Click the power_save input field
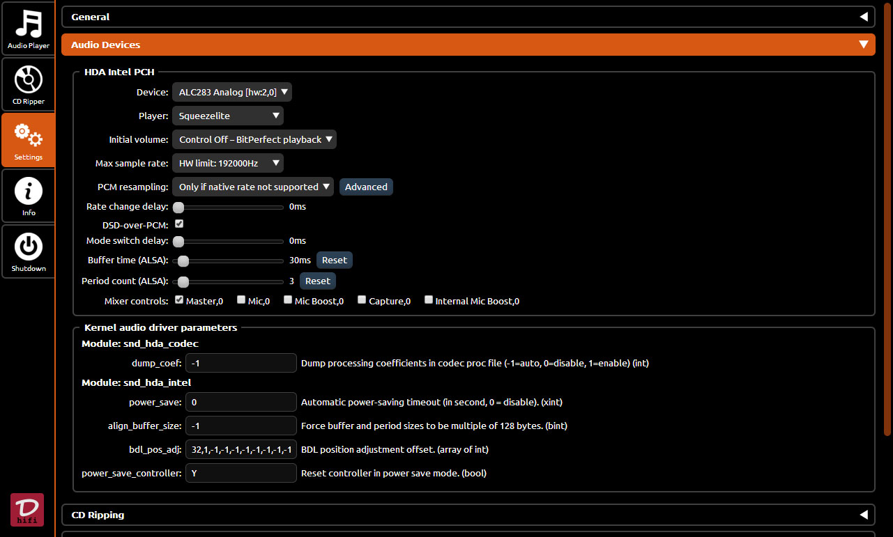The width and height of the screenshot is (893, 537). 241,402
